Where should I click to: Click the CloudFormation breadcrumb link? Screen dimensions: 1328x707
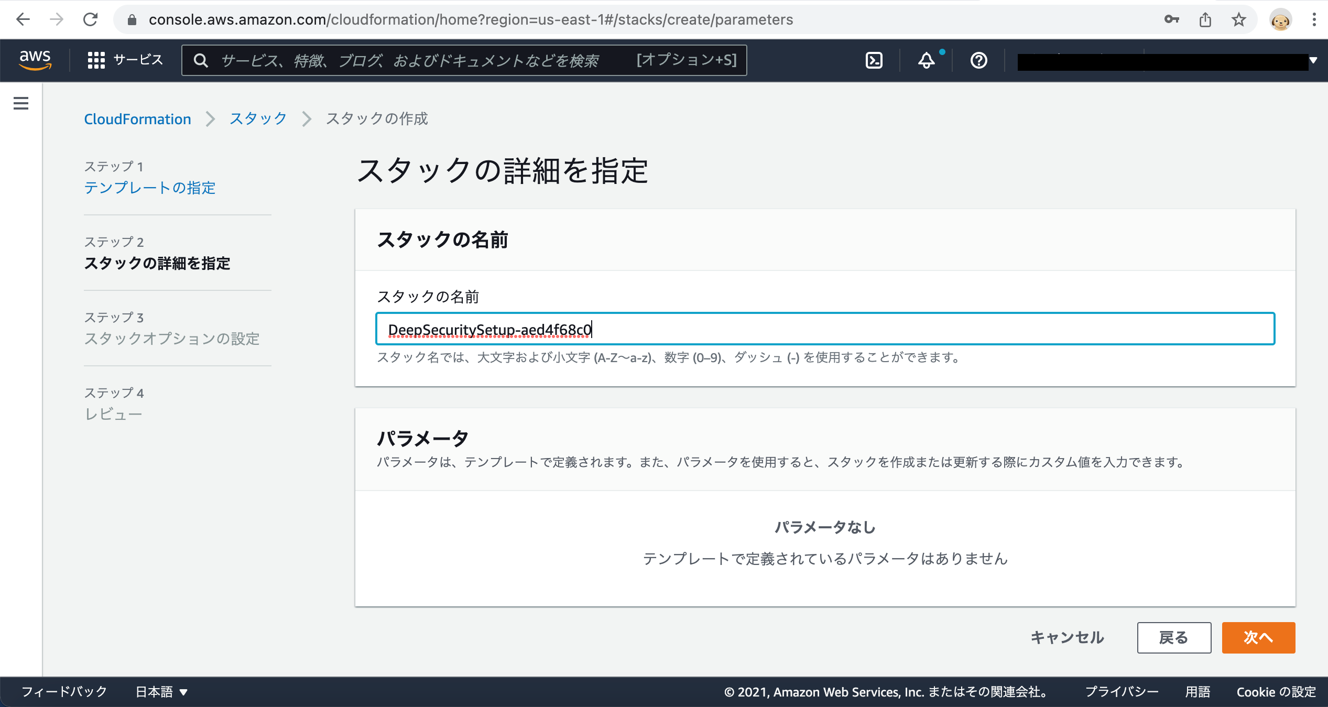pos(137,119)
